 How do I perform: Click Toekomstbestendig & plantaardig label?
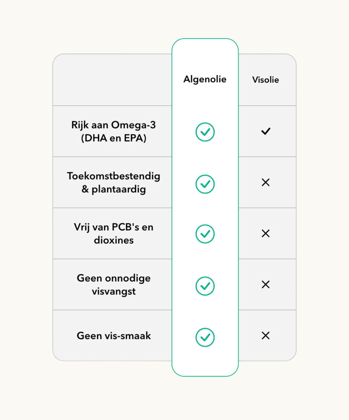[x=113, y=183]
